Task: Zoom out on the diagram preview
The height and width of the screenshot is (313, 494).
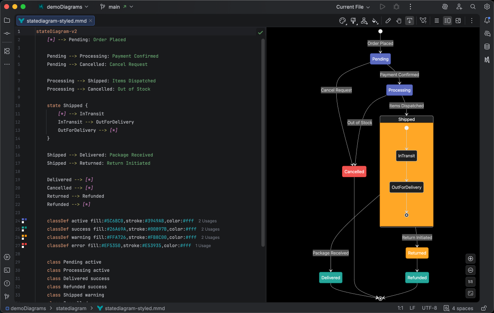Action: pyautogui.click(x=471, y=270)
